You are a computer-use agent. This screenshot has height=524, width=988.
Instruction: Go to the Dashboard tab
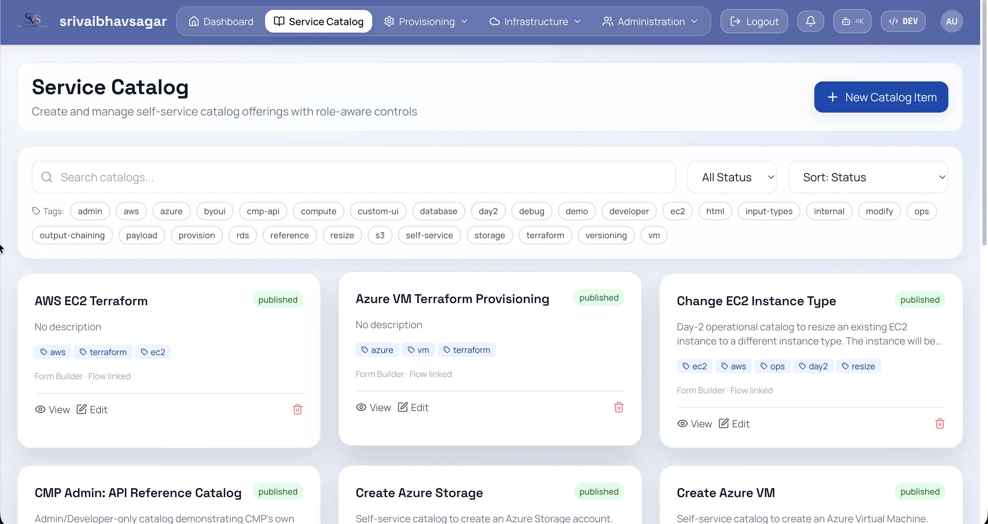[221, 22]
